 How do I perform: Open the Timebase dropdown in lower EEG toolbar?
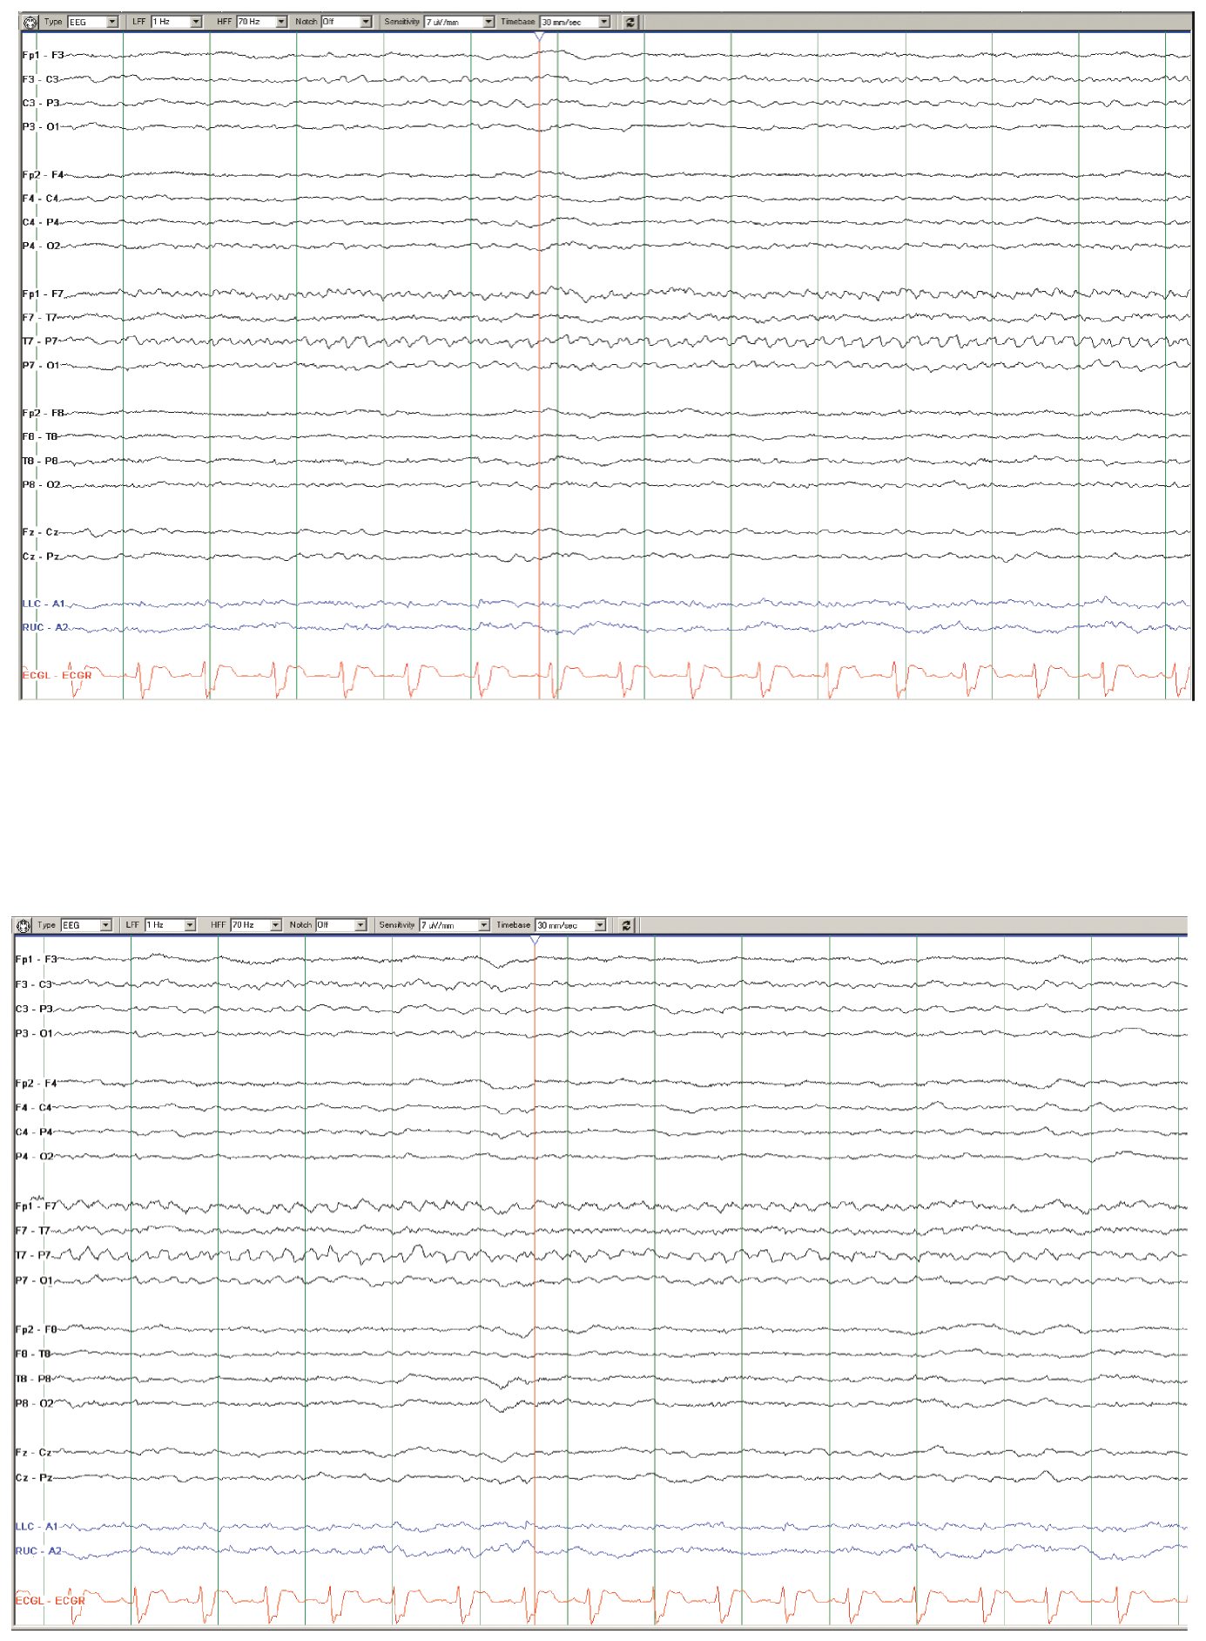pyautogui.click(x=570, y=925)
